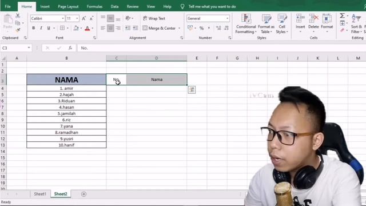
Task: Open Merge & Center dropdown arrow
Action: coord(179,28)
